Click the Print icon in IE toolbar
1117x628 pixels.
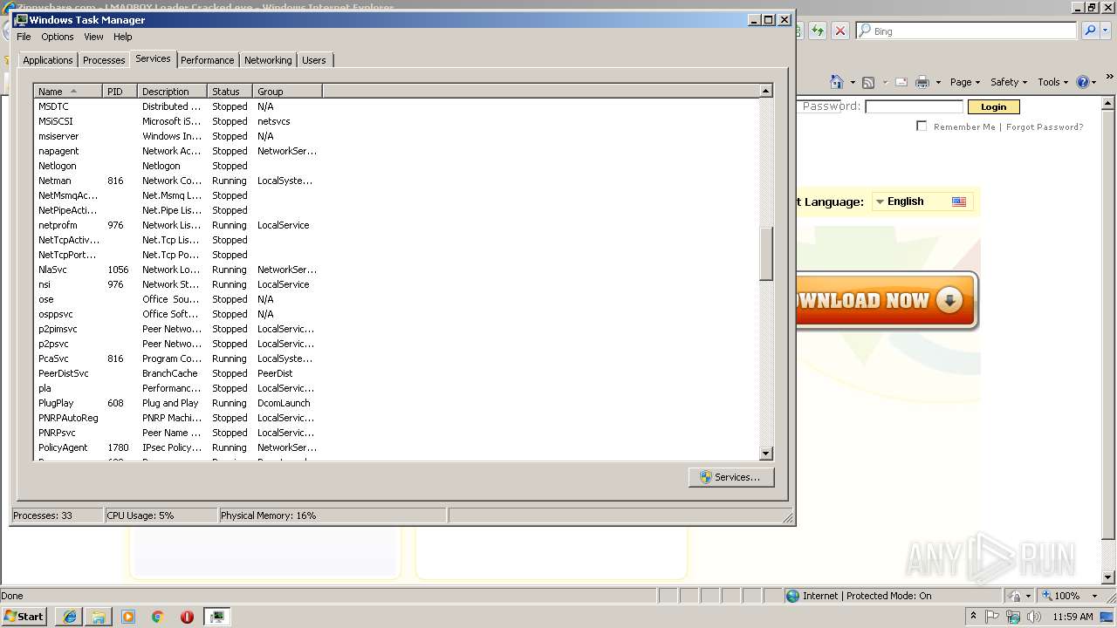coord(922,82)
